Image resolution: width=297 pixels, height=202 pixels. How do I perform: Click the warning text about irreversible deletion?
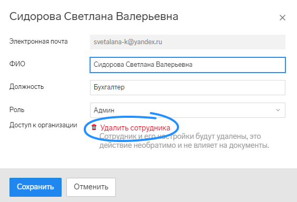(x=184, y=141)
